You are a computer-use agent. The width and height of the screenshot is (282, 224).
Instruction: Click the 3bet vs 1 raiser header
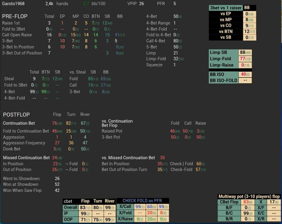pos(226,8)
